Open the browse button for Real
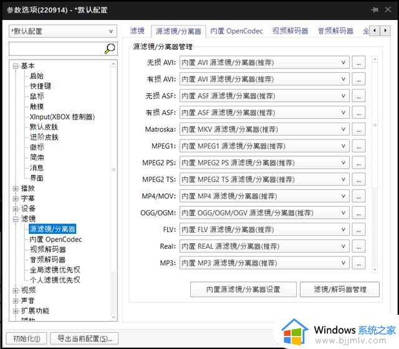This screenshot has width=399, height=349. click(358, 246)
